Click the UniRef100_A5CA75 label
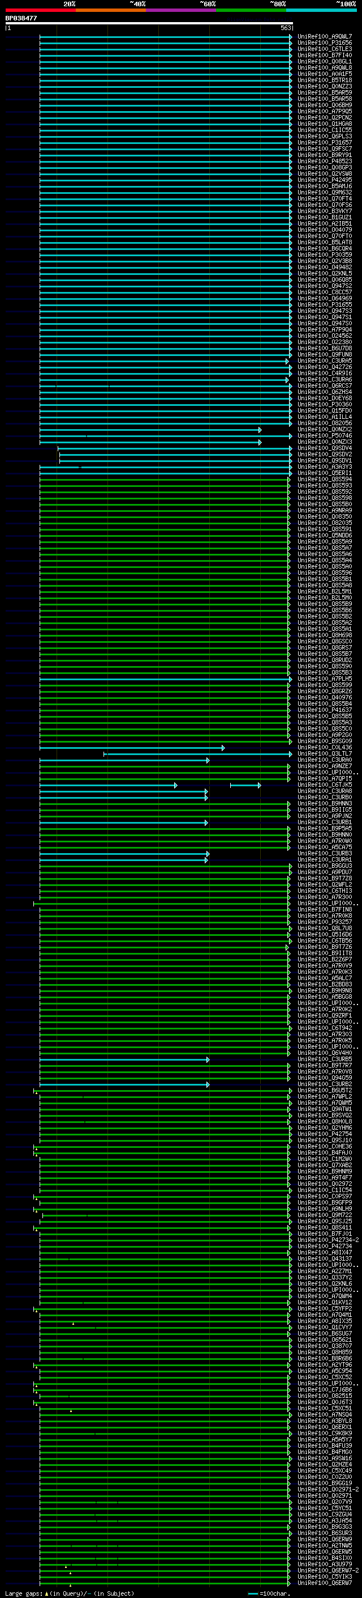Image resolution: width=362 pixels, height=1598 pixels. pyautogui.click(x=325, y=847)
